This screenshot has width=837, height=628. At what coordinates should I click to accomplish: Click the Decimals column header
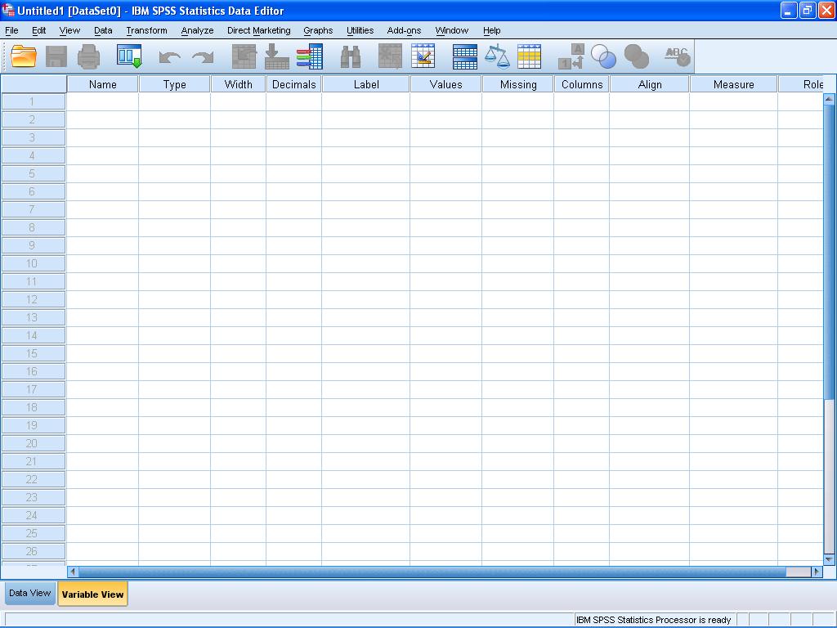[x=293, y=84]
